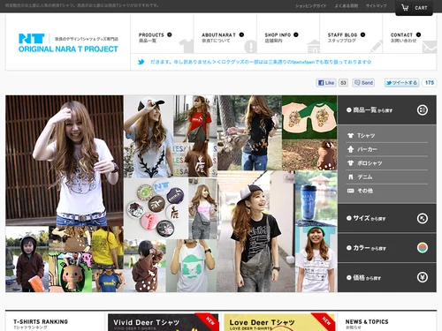Click the よくある質問 top bar link

347,6
